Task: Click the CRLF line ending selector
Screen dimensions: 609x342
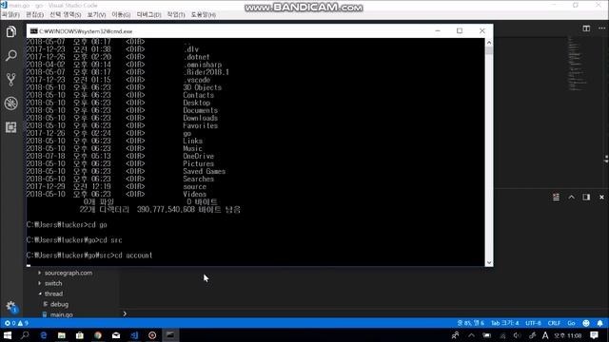Action: [x=554, y=323]
